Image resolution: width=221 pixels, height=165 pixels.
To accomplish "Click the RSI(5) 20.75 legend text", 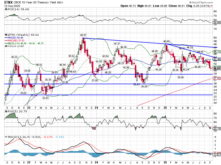I will (x=18, y=111).
